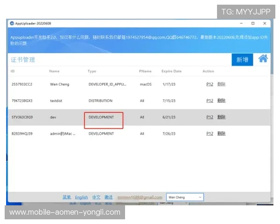The width and height of the screenshot is (280, 224).
Task: Download P12 for the admin的iMac certificate
Action: pyautogui.click(x=210, y=133)
